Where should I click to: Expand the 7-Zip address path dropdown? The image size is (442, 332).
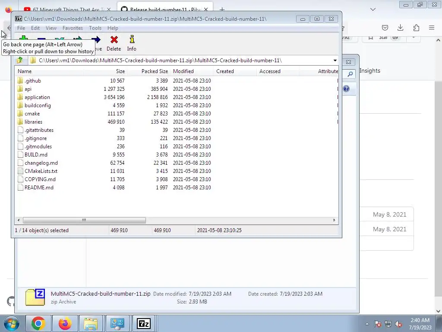pyautogui.click(x=335, y=61)
